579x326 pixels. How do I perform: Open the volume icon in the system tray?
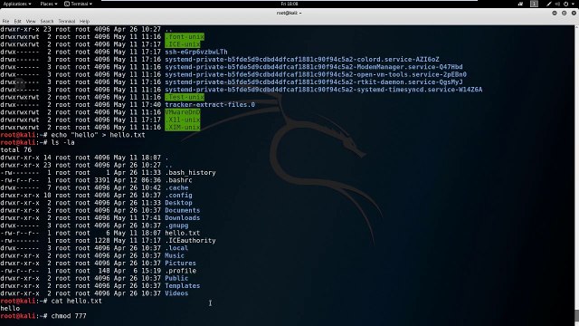point(557,4)
